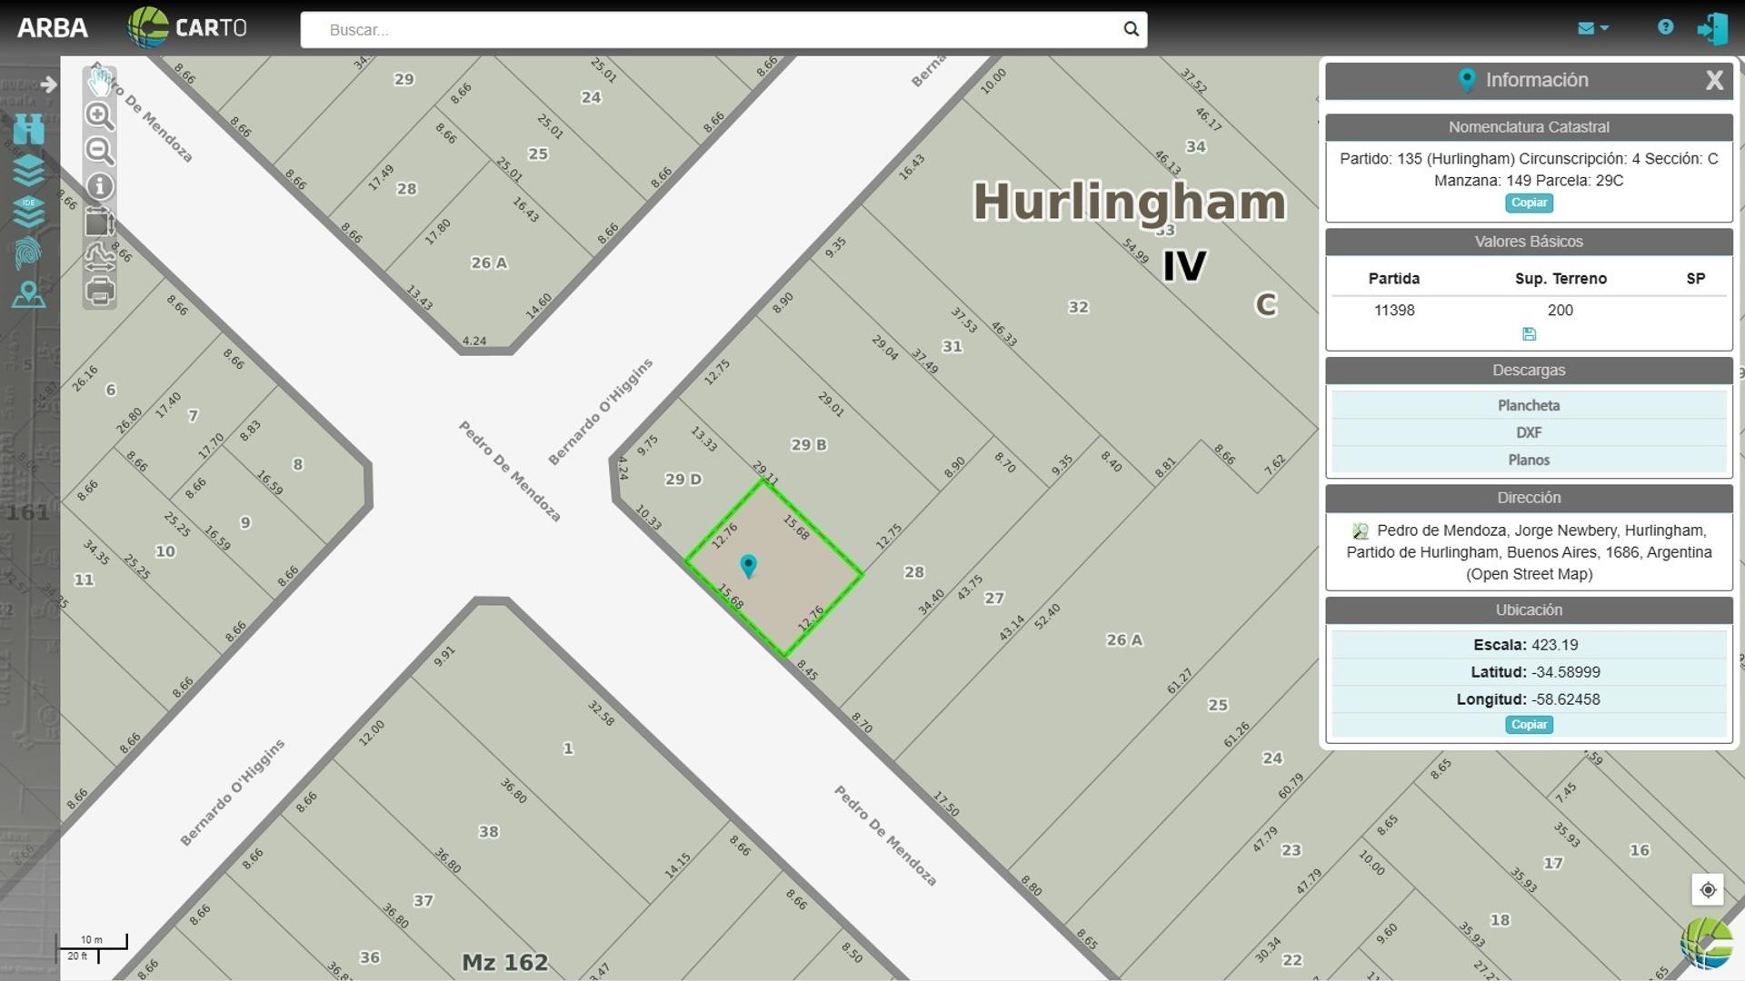Click parcel label 29 B on map
1745x981 pixels.
coord(808,445)
